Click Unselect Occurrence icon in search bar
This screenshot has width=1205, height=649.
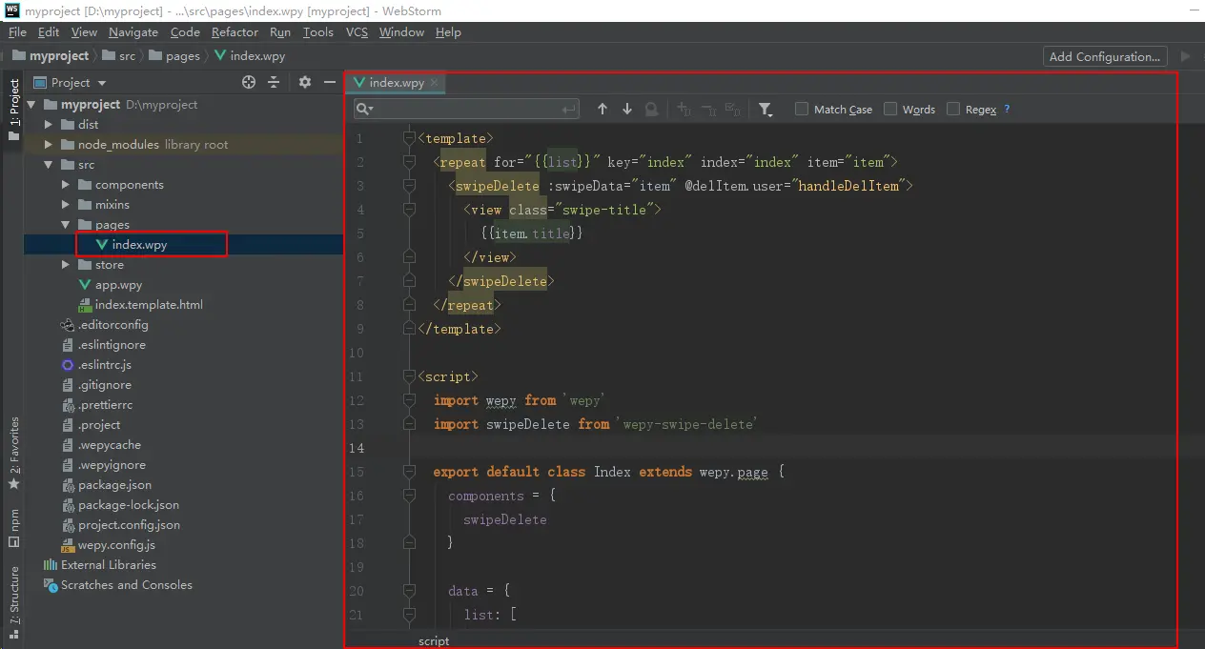coord(708,110)
